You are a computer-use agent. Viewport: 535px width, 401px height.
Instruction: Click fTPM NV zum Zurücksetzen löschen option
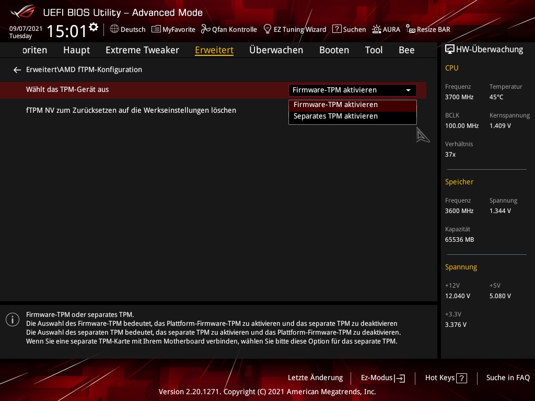(131, 111)
